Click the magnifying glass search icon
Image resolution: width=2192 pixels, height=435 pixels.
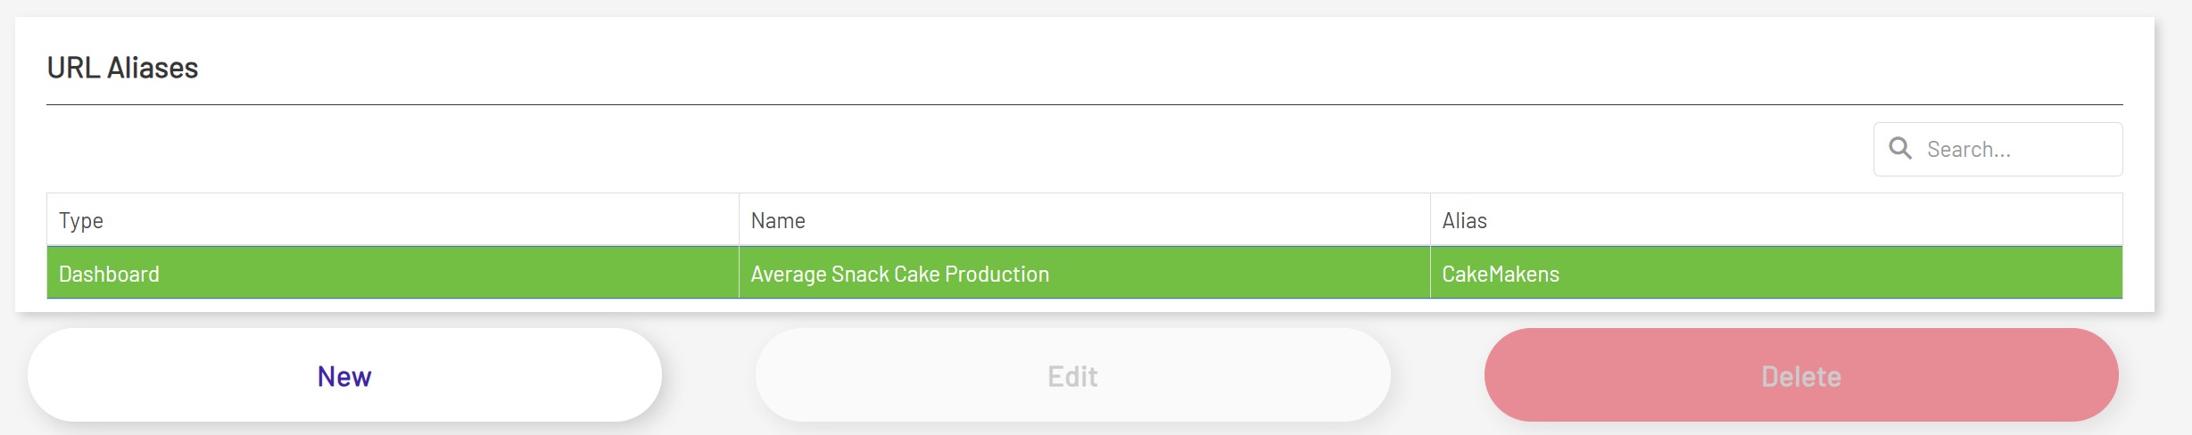pos(1900,148)
